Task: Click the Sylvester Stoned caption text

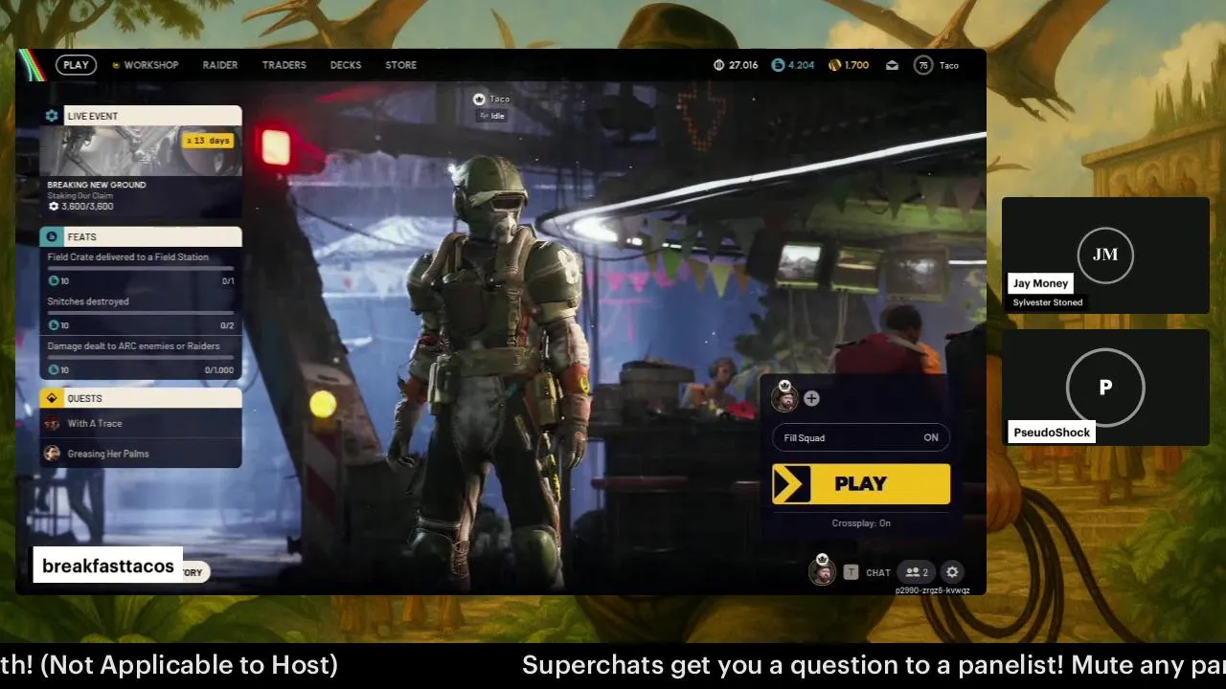Action: click(1048, 302)
